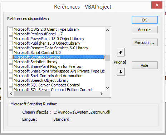Tick Microsoft SharePoint Workspace API checkbox

pyautogui.click(x=11, y=71)
